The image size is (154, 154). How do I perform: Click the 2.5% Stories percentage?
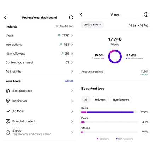[x=145, y=132]
